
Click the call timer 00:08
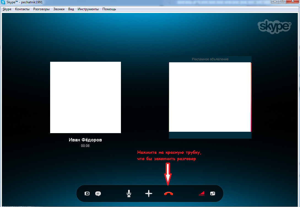point(85,146)
